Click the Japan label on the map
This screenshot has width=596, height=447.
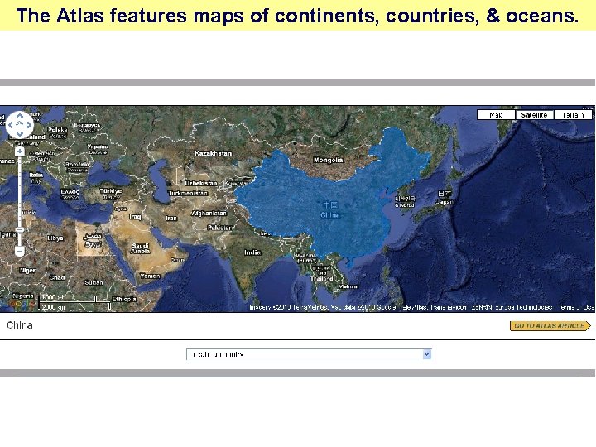tap(444, 202)
